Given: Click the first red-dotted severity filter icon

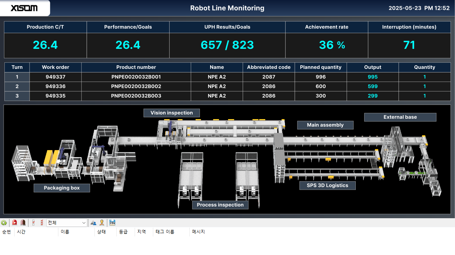Looking at the screenshot, I should click(33, 223).
